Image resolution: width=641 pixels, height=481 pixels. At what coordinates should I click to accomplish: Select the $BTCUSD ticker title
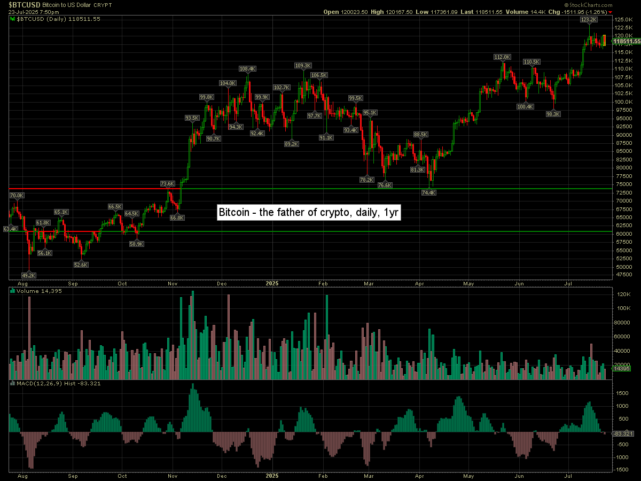click(25, 4)
